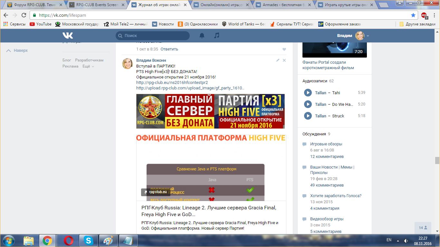This screenshot has height=247, width=440.
Task: Play the track Tallan – Do We Ha...
Action: click(308, 104)
